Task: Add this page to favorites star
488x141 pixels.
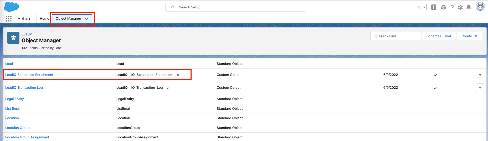Action: coord(419,7)
